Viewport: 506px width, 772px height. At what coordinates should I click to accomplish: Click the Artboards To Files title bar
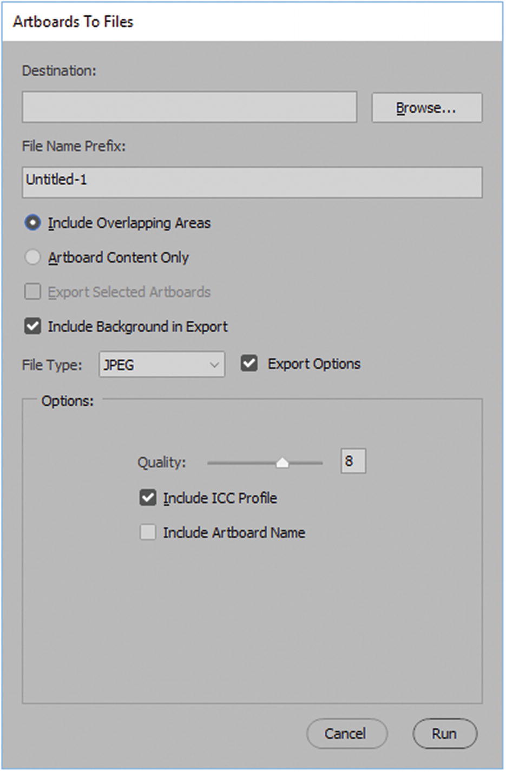pos(252,22)
